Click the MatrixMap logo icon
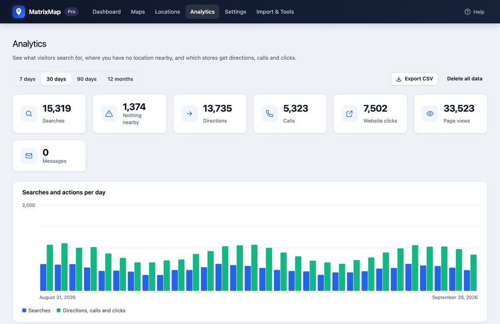 pos(19,12)
